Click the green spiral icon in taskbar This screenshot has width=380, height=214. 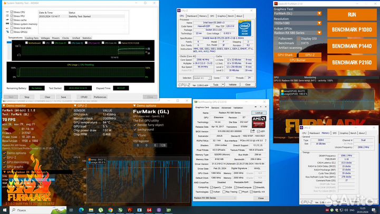[x=120, y=210]
